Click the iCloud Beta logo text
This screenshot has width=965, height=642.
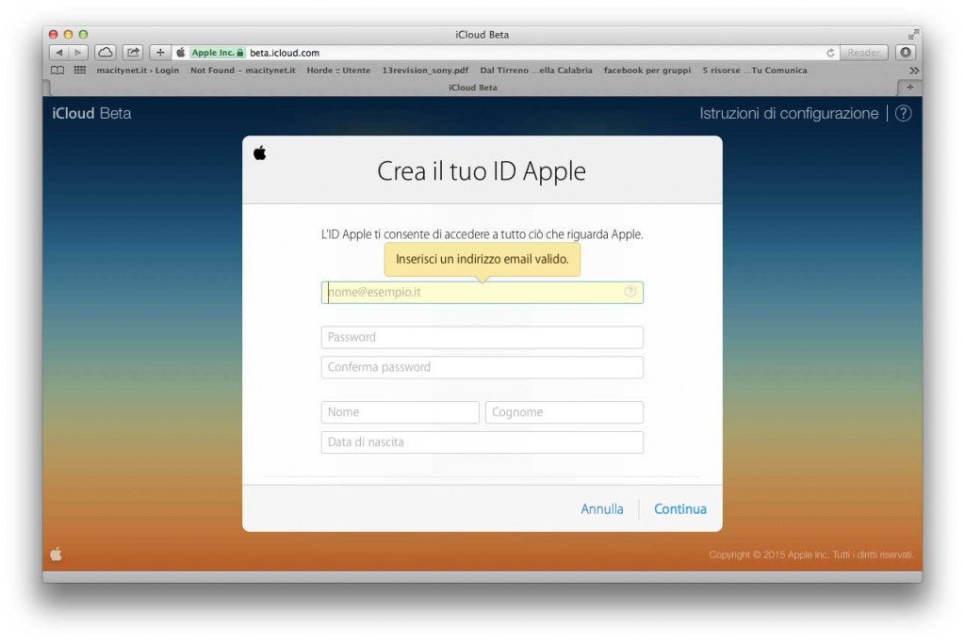click(91, 113)
